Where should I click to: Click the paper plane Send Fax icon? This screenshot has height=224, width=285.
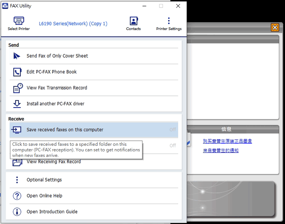tap(17, 56)
